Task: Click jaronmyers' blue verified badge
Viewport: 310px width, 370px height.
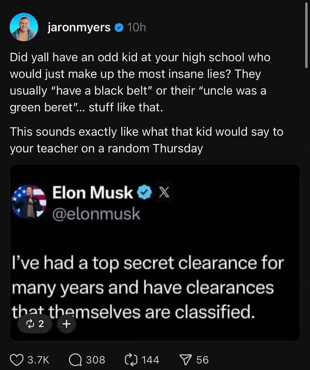Action: click(x=117, y=28)
